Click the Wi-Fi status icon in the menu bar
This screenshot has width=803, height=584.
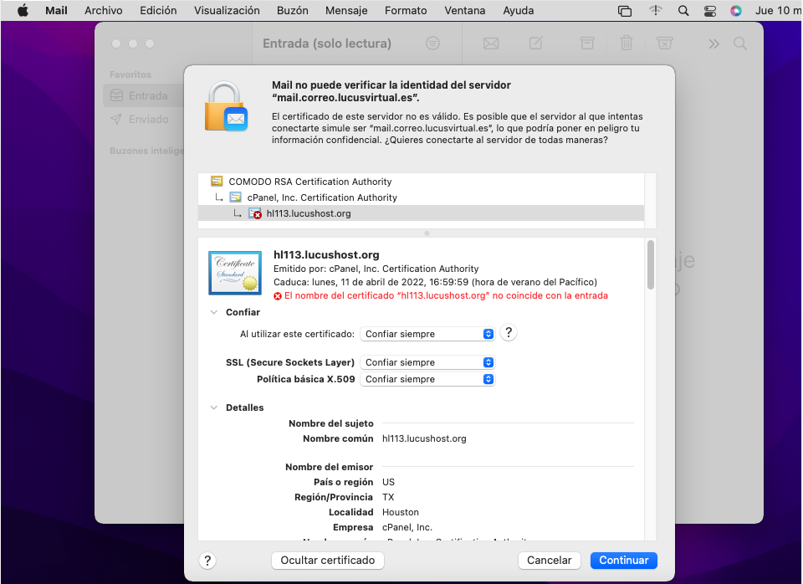point(656,11)
